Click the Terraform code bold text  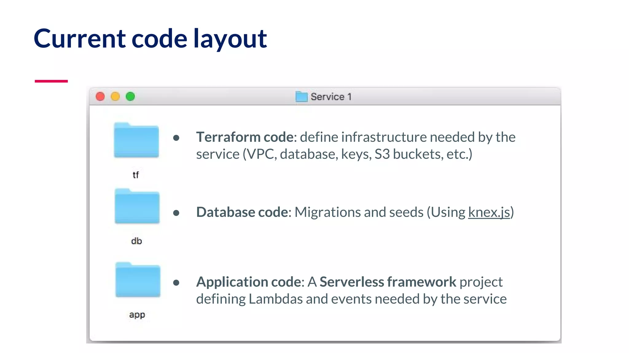pyautogui.click(x=245, y=137)
